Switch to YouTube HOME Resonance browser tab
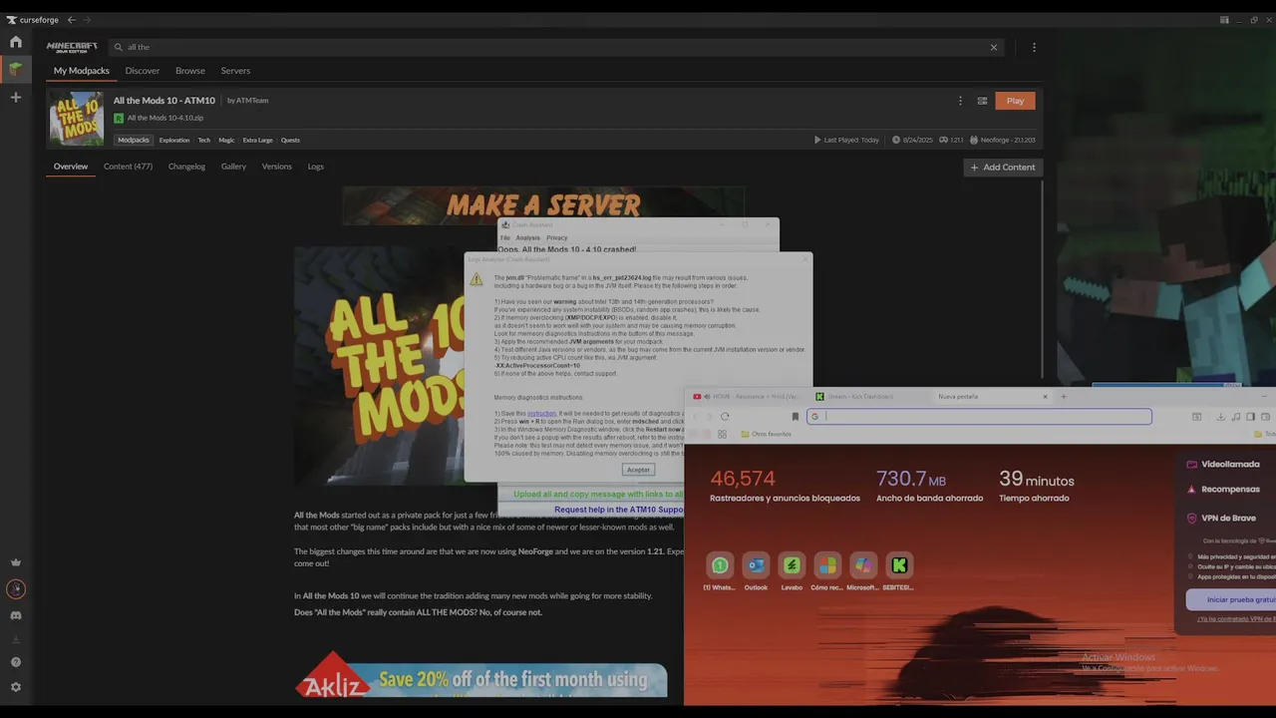Image resolution: width=1276 pixels, height=718 pixels. pos(747,396)
